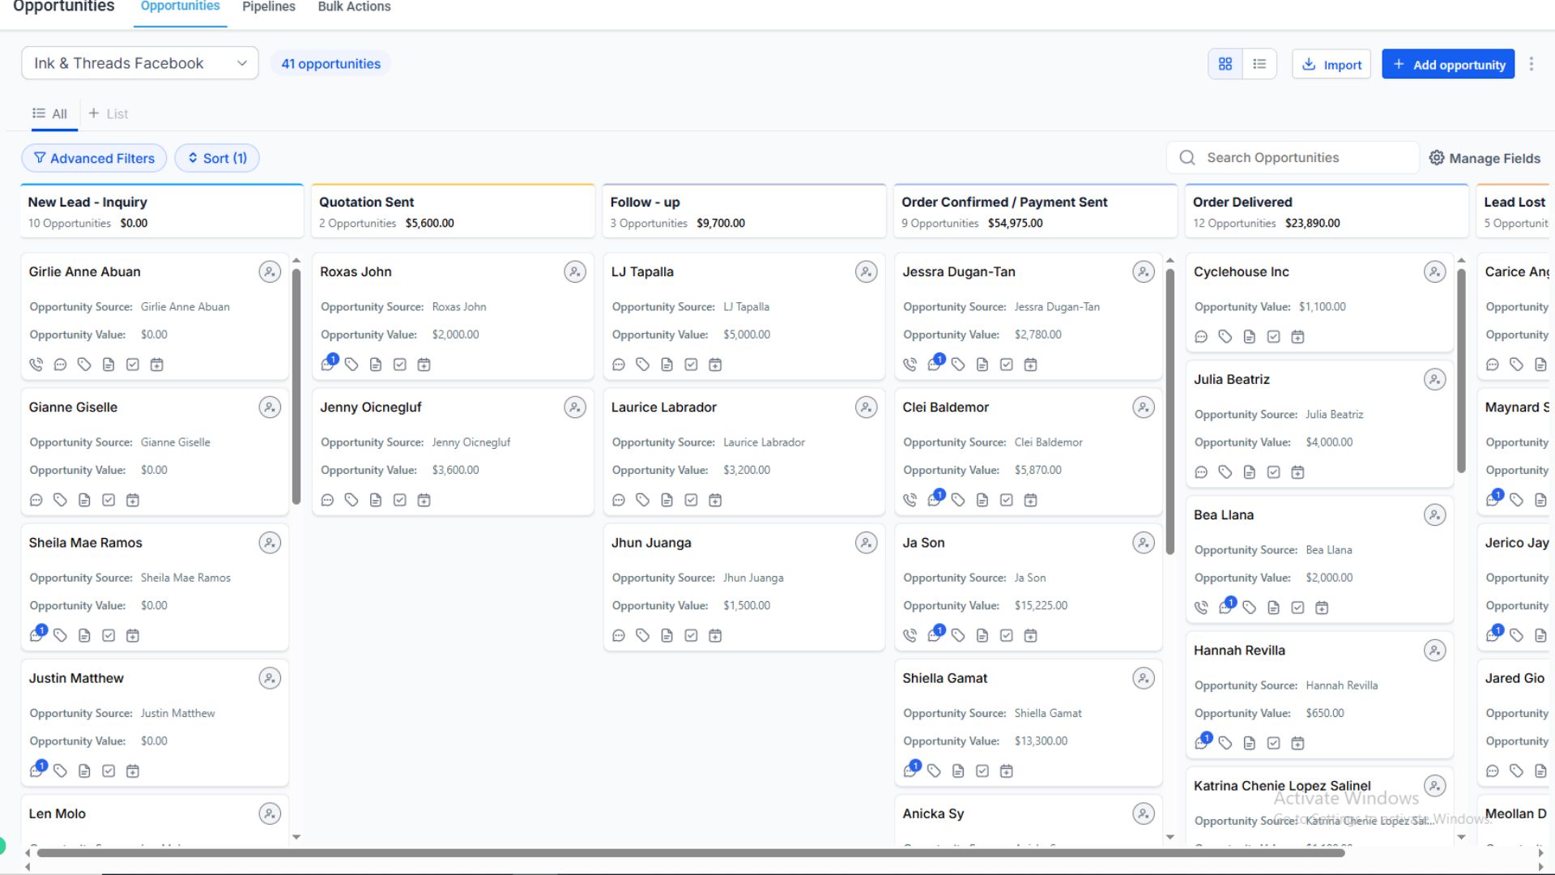
Task: Click the three-dot more options menu
Action: pyautogui.click(x=1531, y=64)
